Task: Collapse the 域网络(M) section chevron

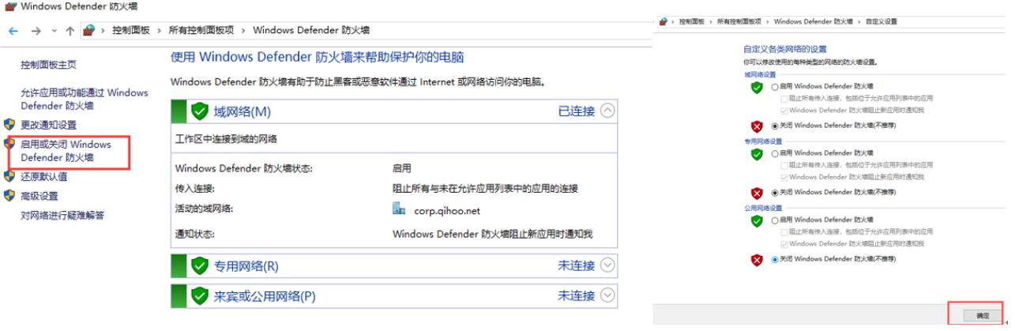Action: tap(607, 111)
